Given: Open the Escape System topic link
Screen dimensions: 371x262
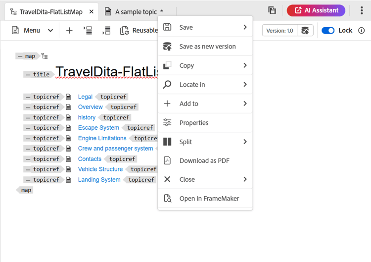Looking at the screenshot, I should point(98,128).
